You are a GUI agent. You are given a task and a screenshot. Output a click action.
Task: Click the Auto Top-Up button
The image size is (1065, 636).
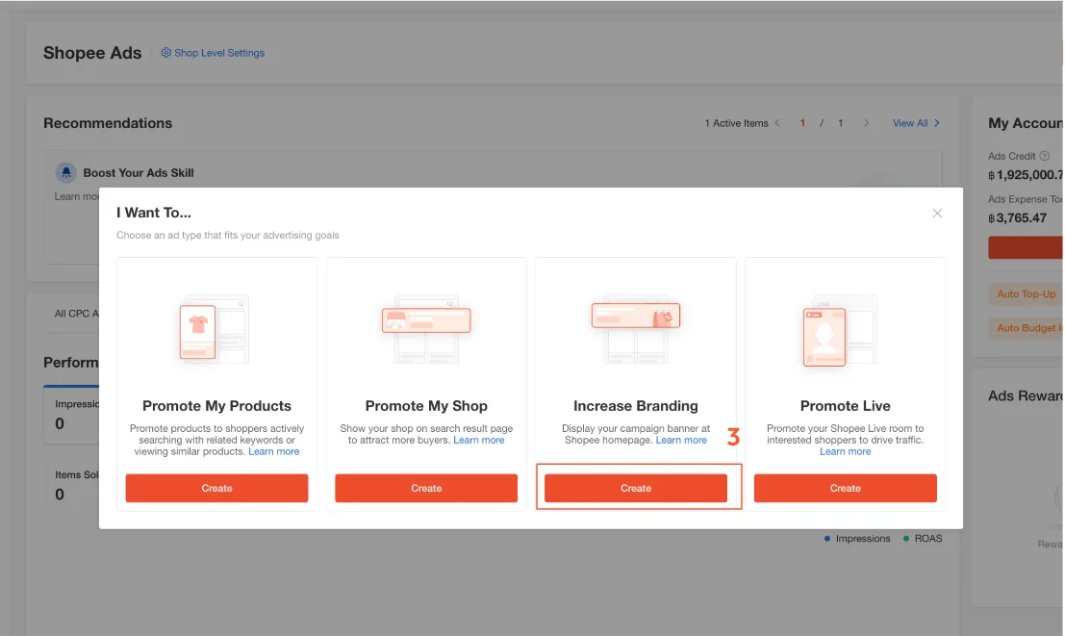pyautogui.click(x=1026, y=294)
